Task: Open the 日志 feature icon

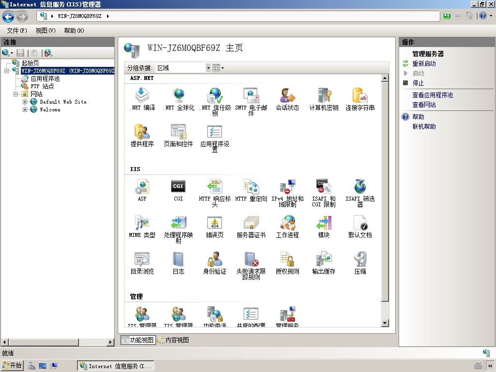Action: click(x=178, y=263)
